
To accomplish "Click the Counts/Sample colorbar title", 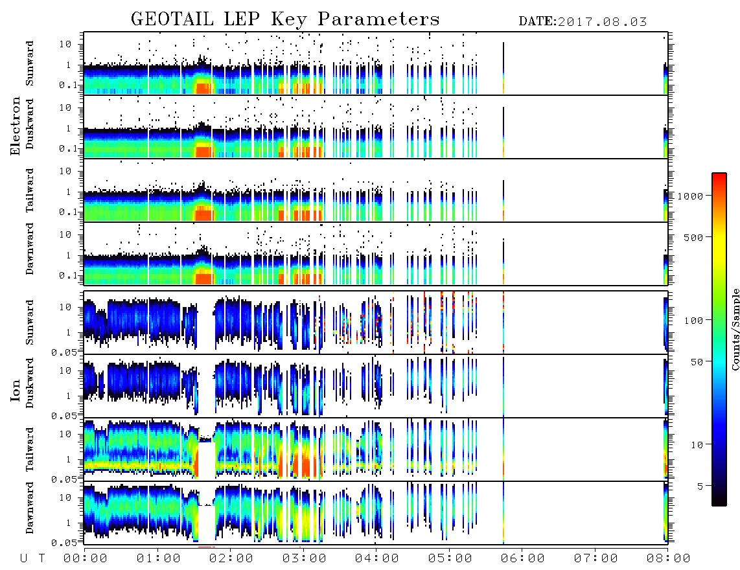I will (735, 329).
